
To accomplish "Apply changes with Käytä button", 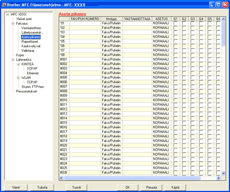I will (x=175, y=187).
